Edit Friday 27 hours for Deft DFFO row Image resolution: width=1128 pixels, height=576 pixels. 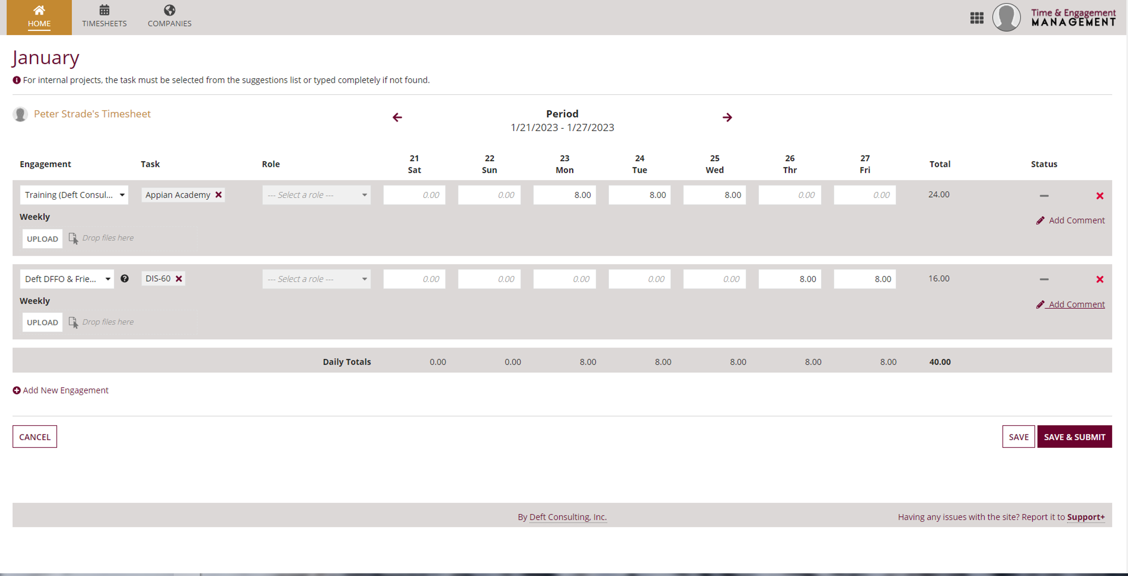[x=865, y=278]
